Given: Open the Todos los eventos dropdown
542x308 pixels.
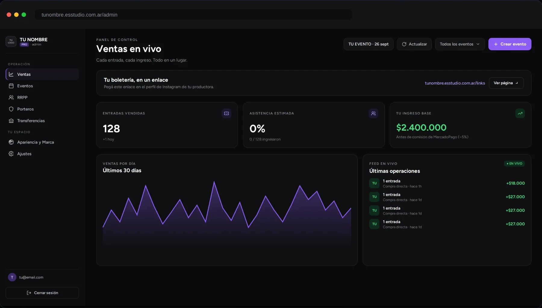Looking at the screenshot, I should point(460,44).
